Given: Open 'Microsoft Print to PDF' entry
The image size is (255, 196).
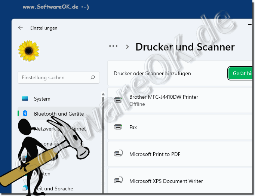Looking at the screenshot, I should point(180,154).
